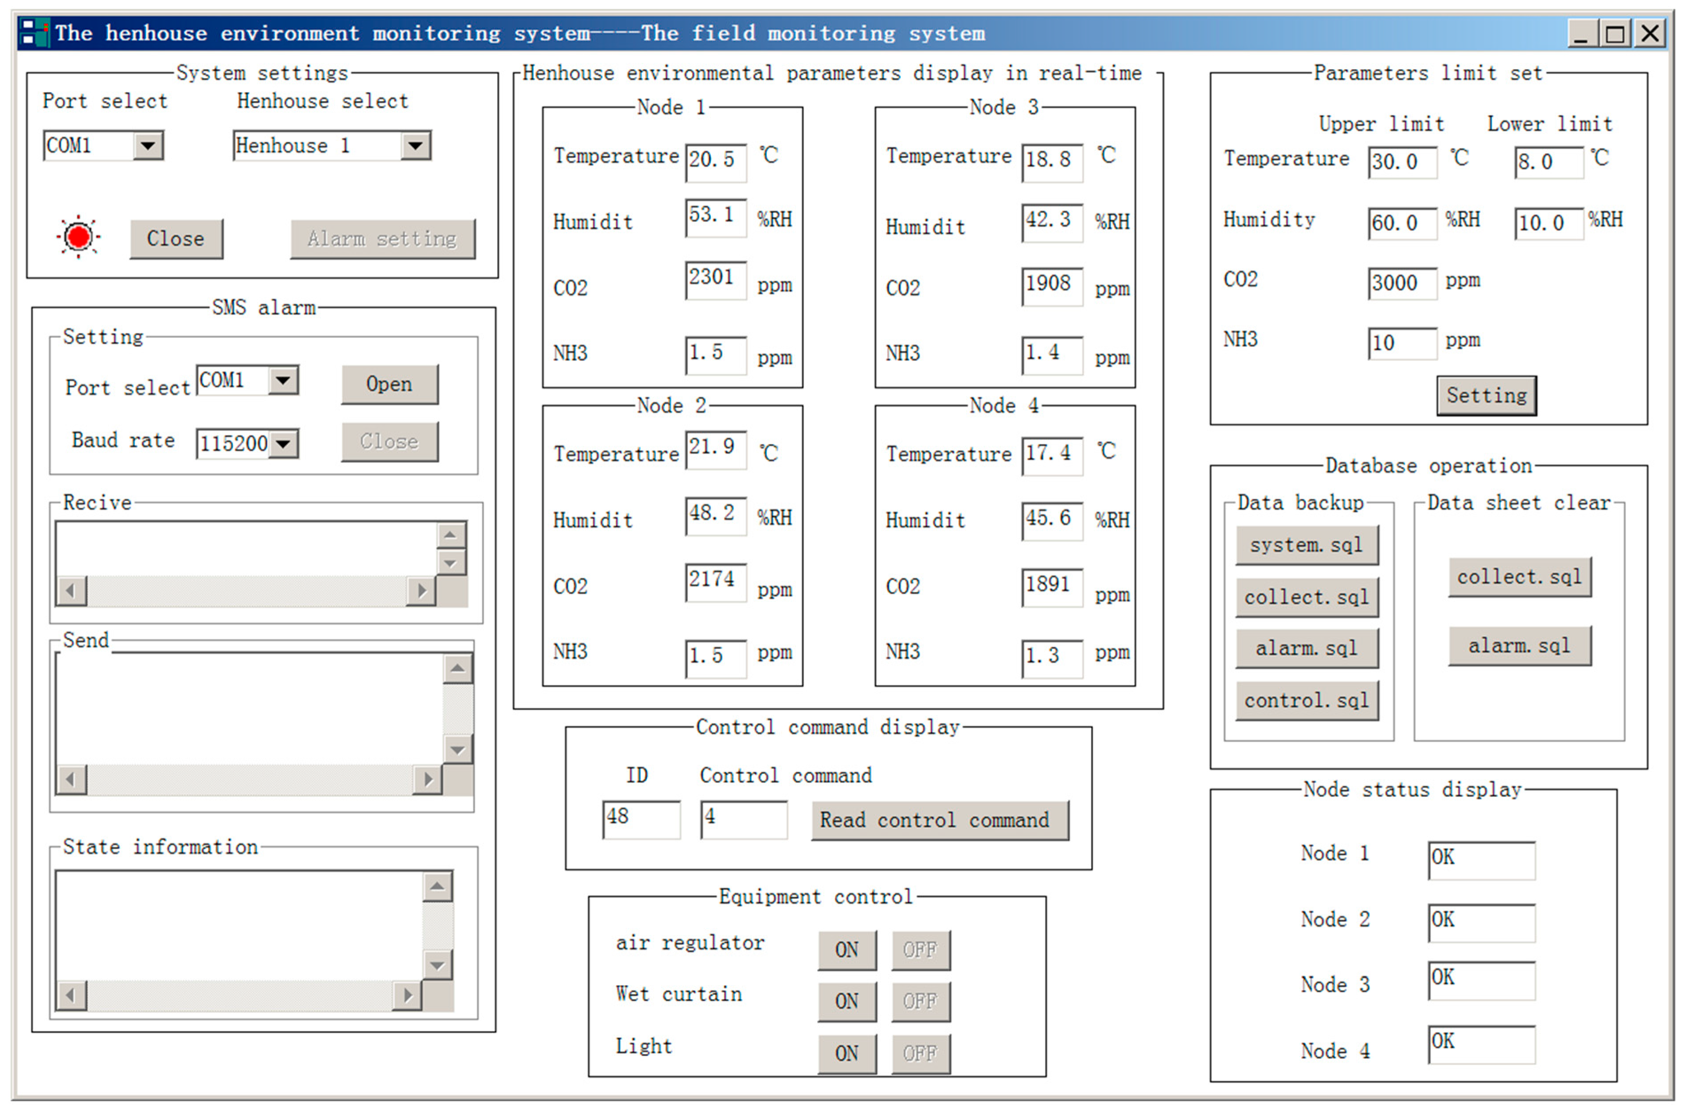Expand the Baud rate 115200 dropdown
The height and width of the screenshot is (1107, 1685).
[283, 444]
